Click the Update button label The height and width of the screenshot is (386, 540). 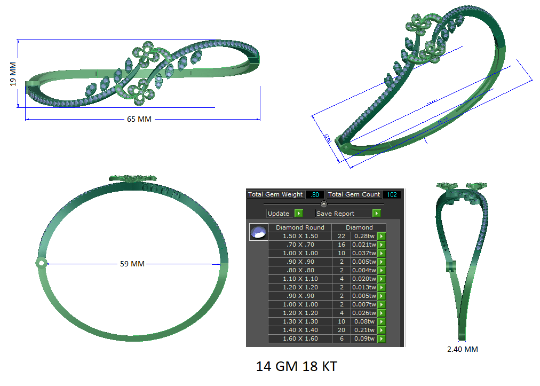pyautogui.click(x=279, y=214)
